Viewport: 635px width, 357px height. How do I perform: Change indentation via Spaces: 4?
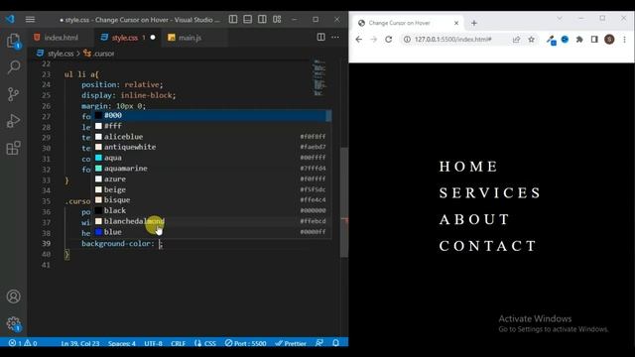122,343
